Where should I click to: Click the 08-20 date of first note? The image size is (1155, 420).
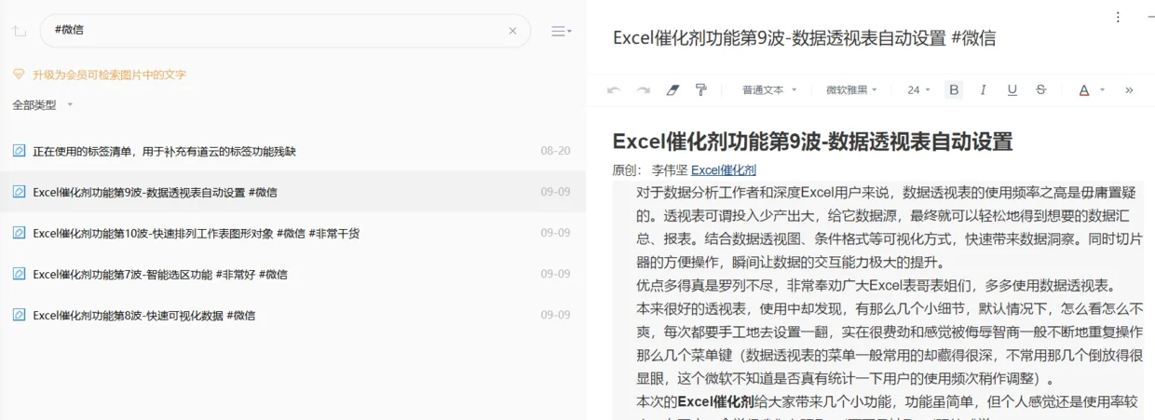coord(555,151)
